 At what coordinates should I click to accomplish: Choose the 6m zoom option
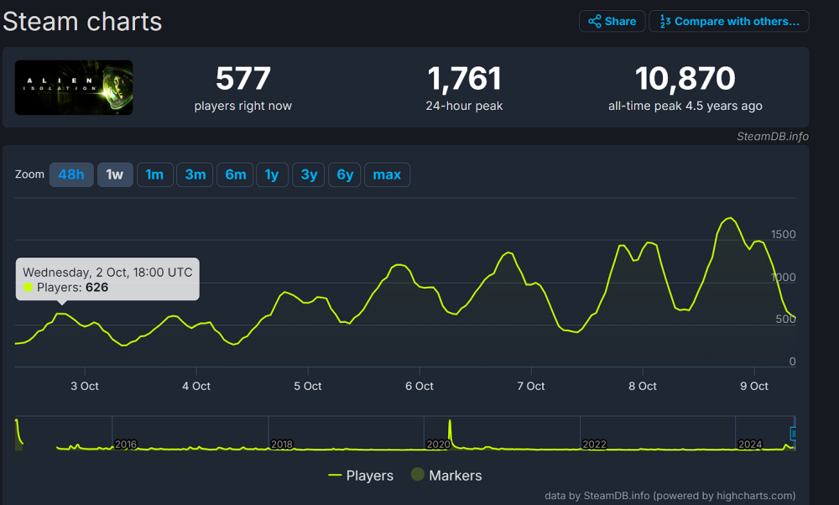tap(236, 174)
